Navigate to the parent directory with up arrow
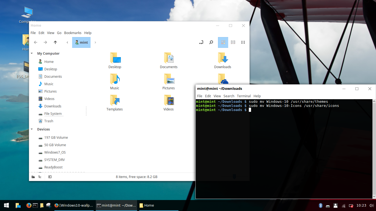The image size is (376, 211). [55, 42]
